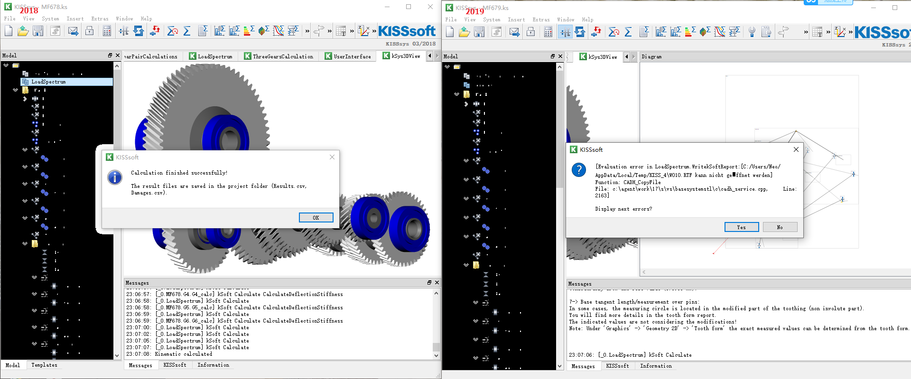This screenshot has height=379, width=911.
Task: Click the envelope mail icon in MF678 toolbar
Action: 73,31
